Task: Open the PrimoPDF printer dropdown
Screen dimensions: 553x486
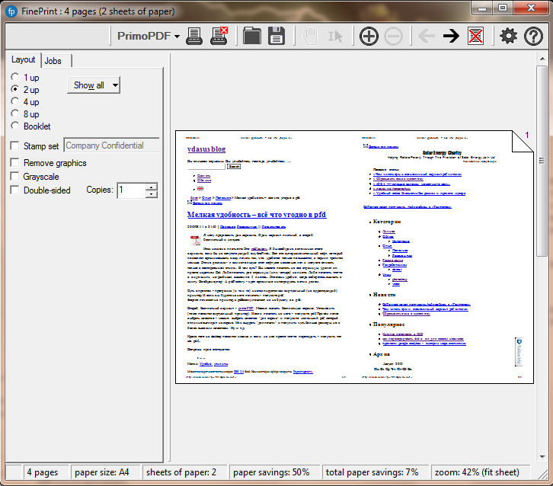Action: point(149,36)
